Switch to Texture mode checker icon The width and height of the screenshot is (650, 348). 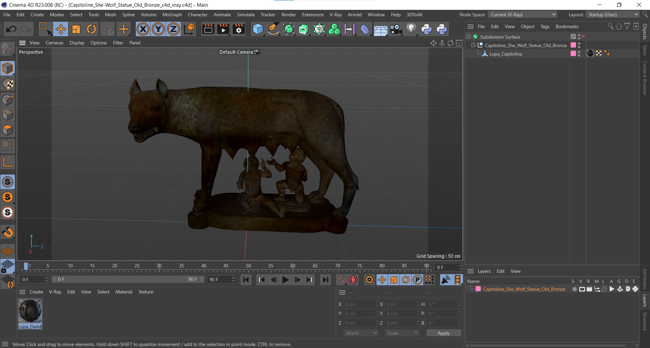point(7,84)
